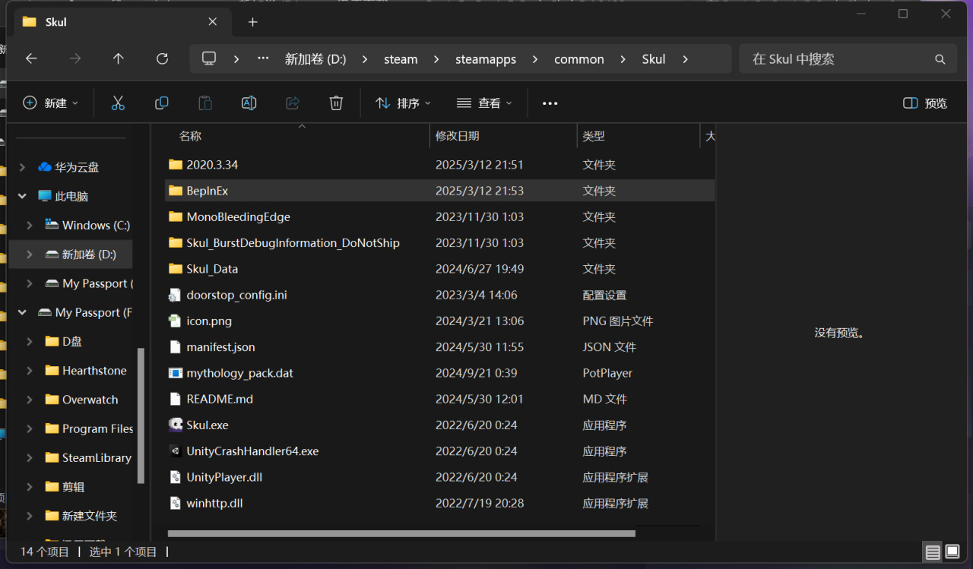Click the PC monitor icon in address bar
The width and height of the screenshot is (973, 569).
point(209,58)
